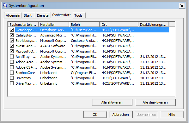Select the BambooCore entry name
Screen dimensions: 189x124
click(x=25, y=73)
